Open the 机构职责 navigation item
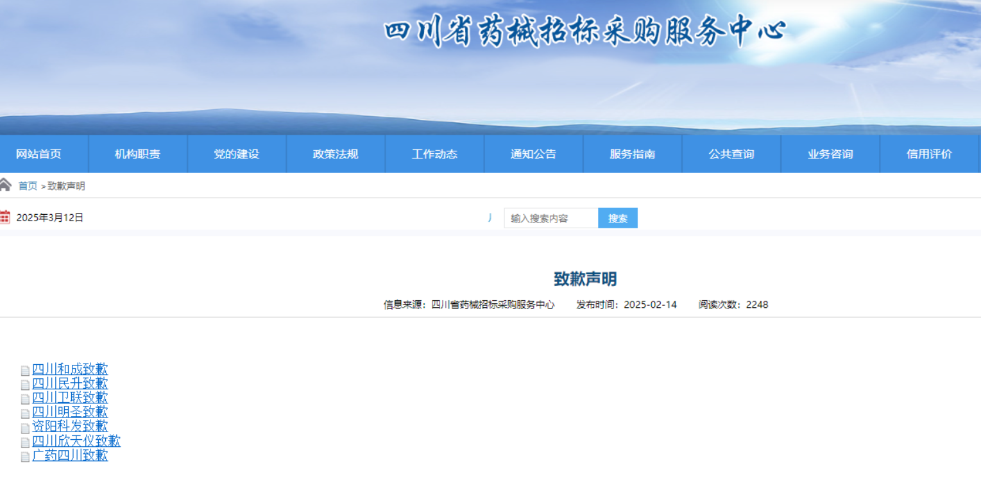This screenshot has height=479, width=981. (x=138, y=154)
